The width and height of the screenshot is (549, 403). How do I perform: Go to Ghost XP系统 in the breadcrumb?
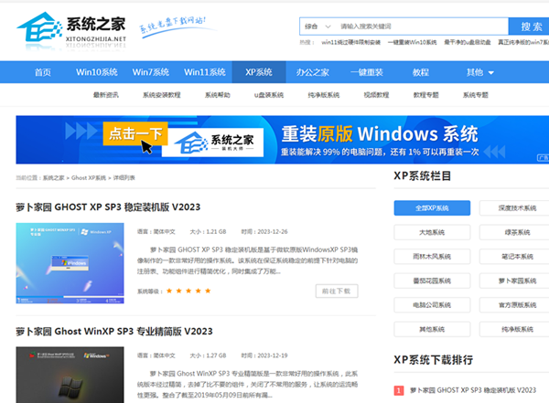[89, 177]
